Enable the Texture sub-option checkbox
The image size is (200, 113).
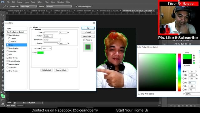(x=9, y=41)
